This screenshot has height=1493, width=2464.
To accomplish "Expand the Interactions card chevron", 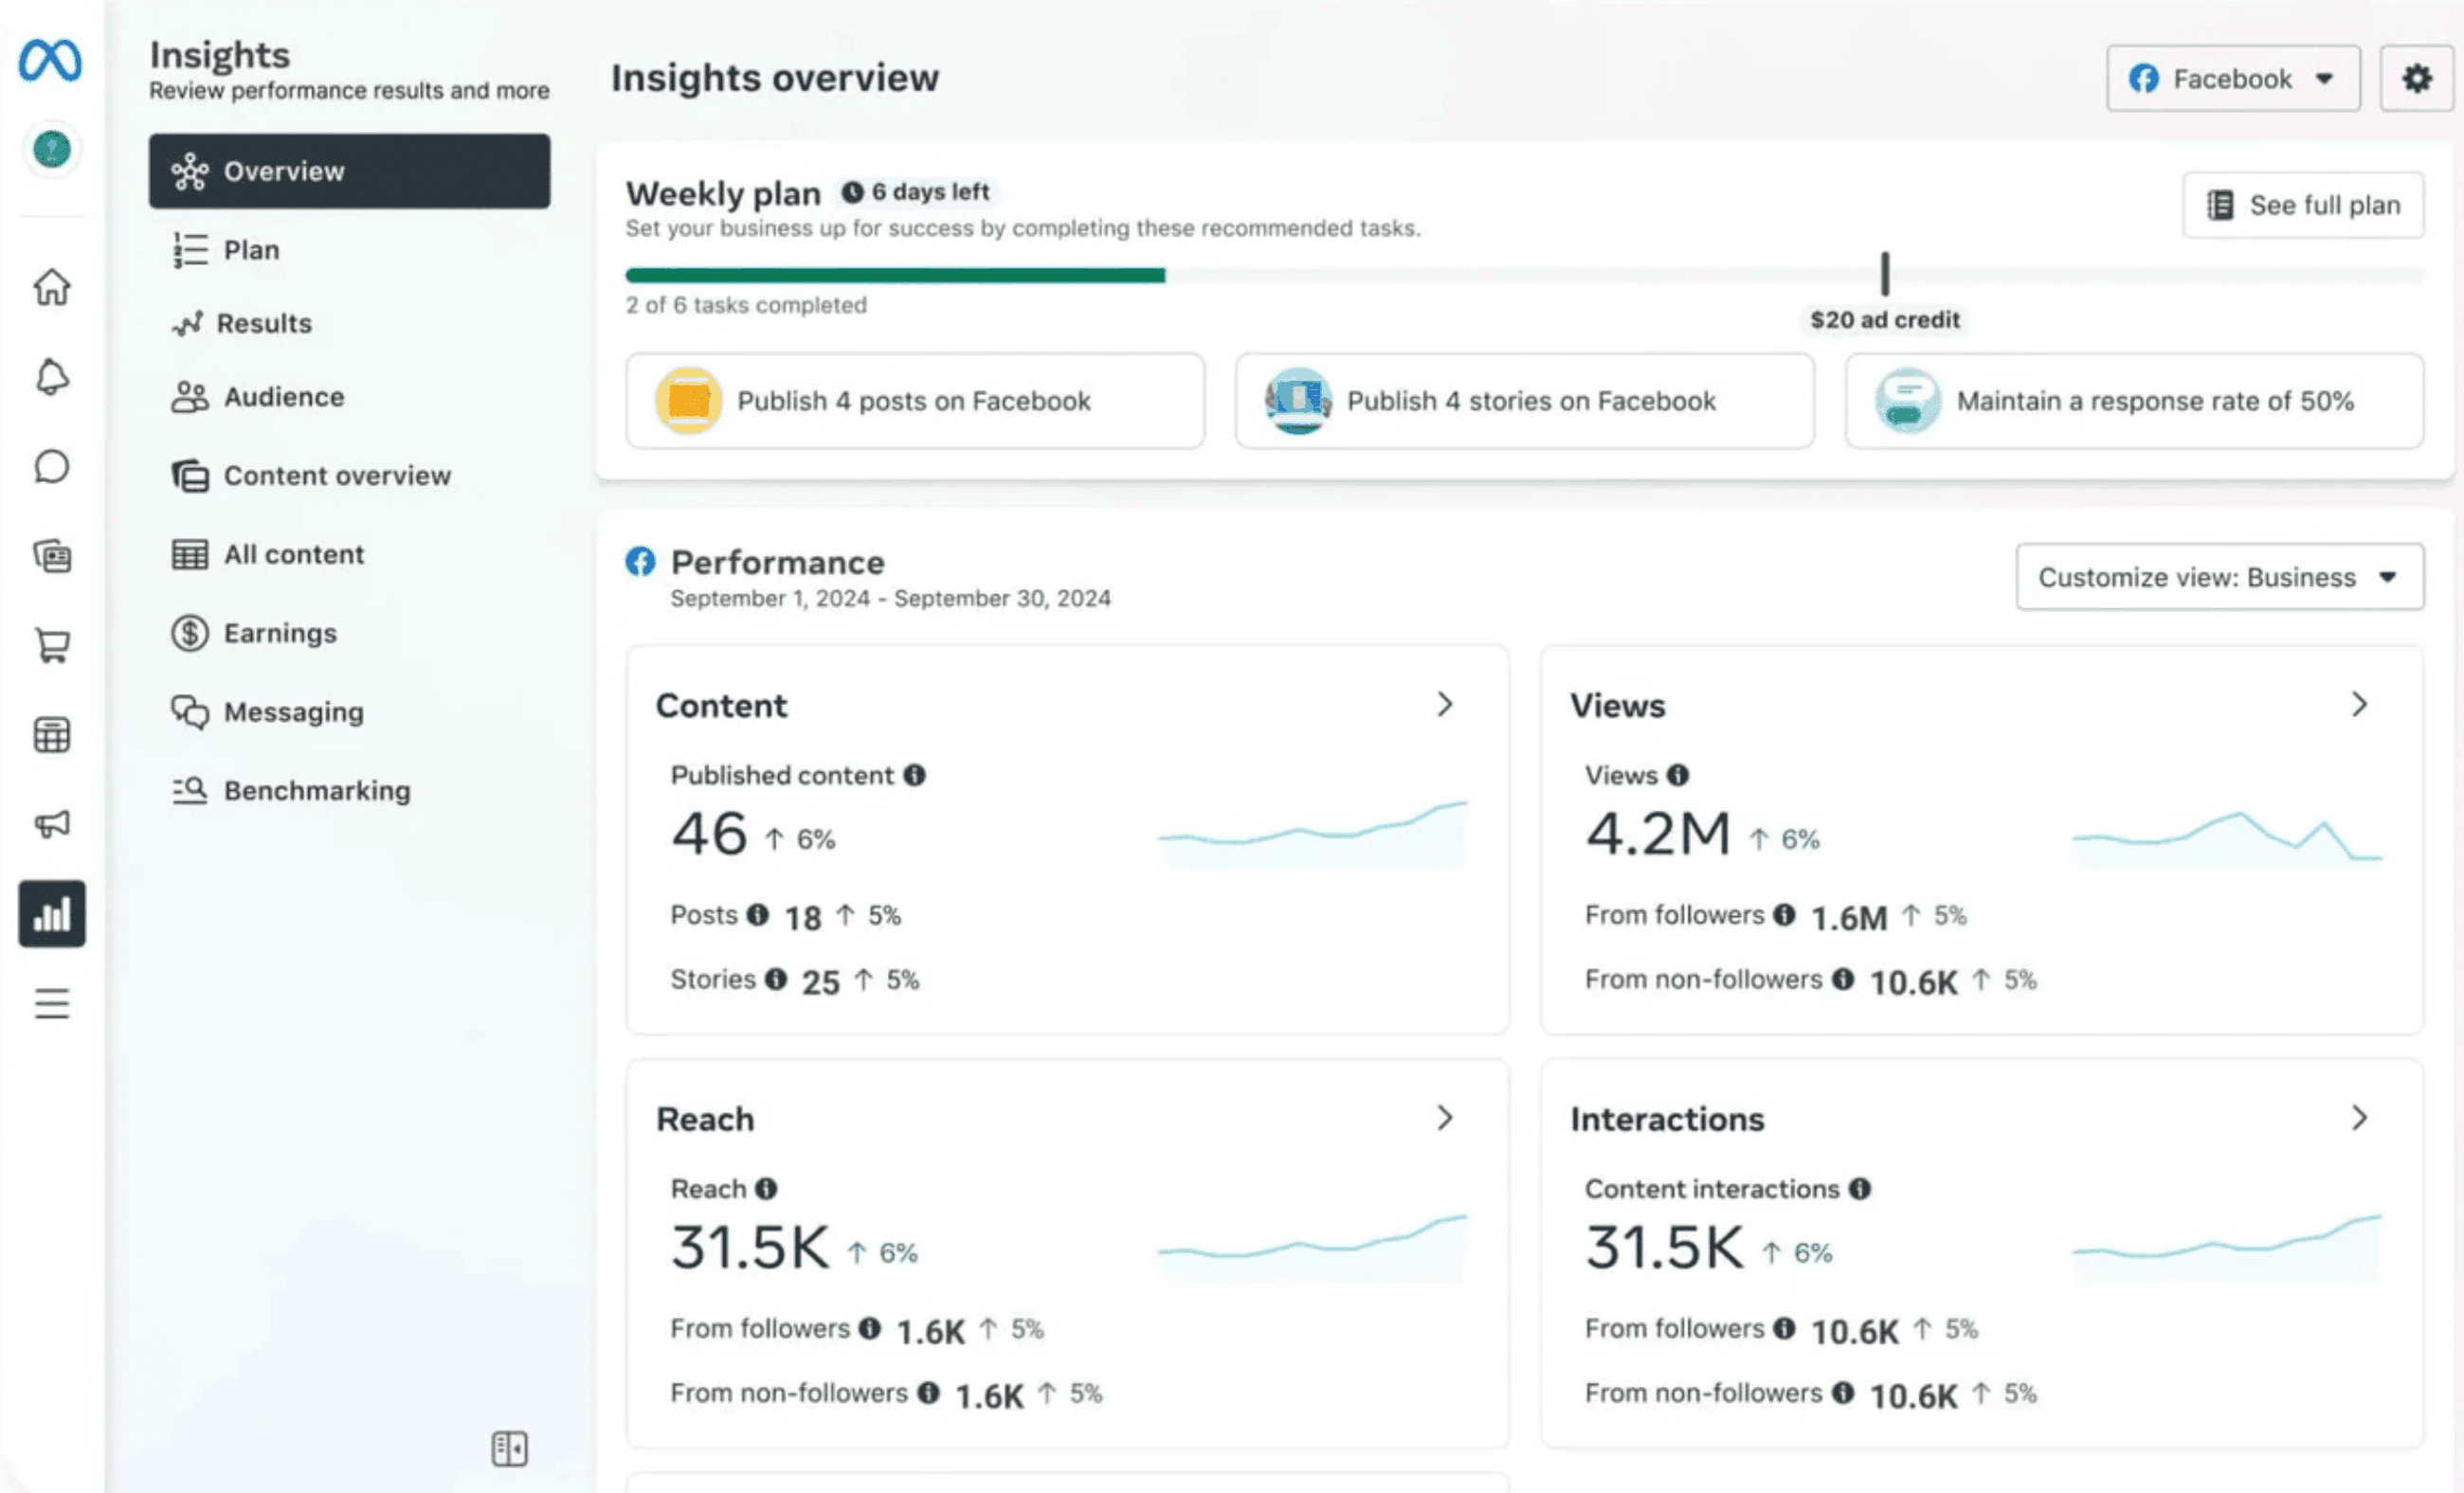I will tap(2359, 1117).
